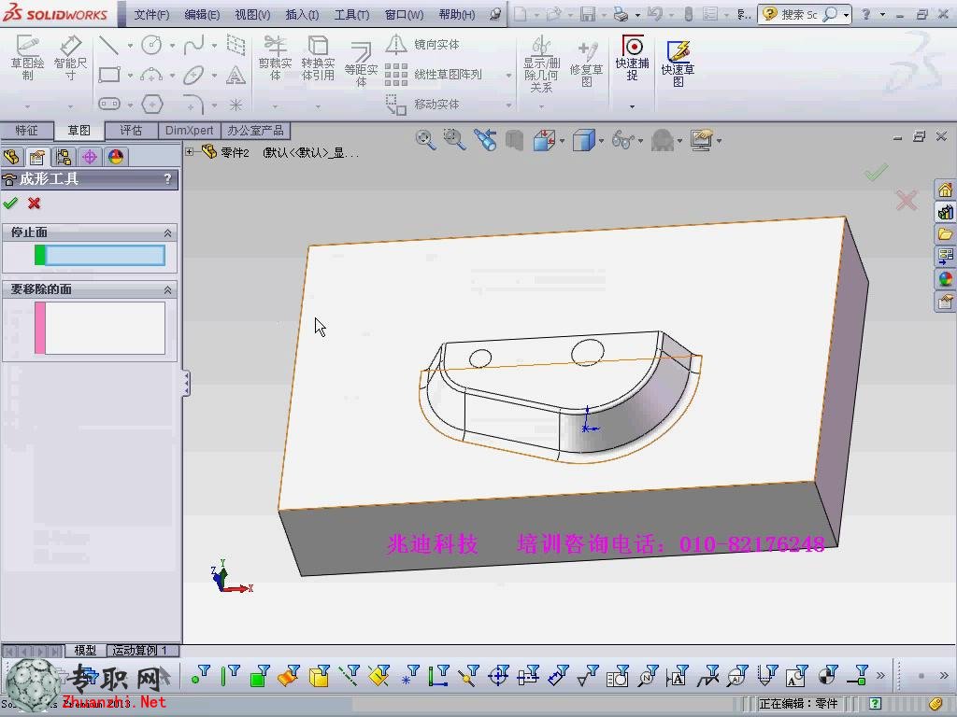The height and width of the screenshot is (717, 957).
Task: Click Convert Entities (转换实体引用) tool
Action: 318,57
